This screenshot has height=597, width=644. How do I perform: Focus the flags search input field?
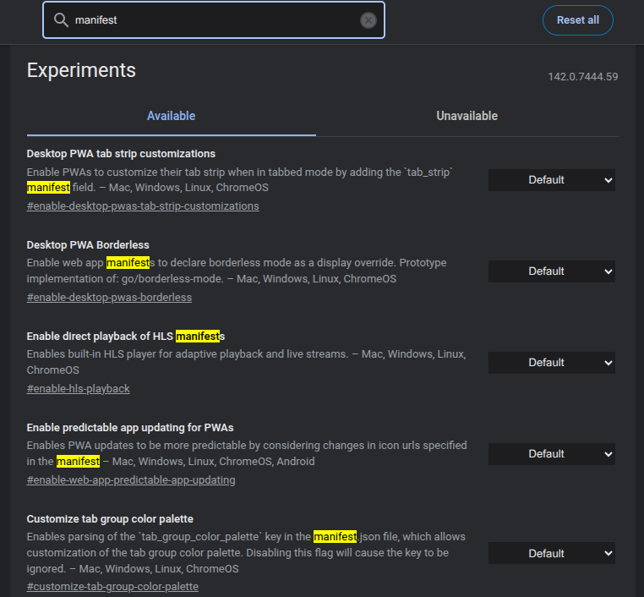[x=211, y=20]
